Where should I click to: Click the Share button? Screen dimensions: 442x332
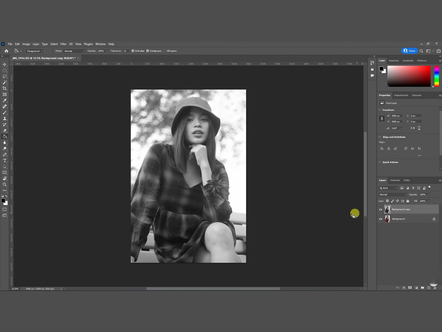[409, 51]
